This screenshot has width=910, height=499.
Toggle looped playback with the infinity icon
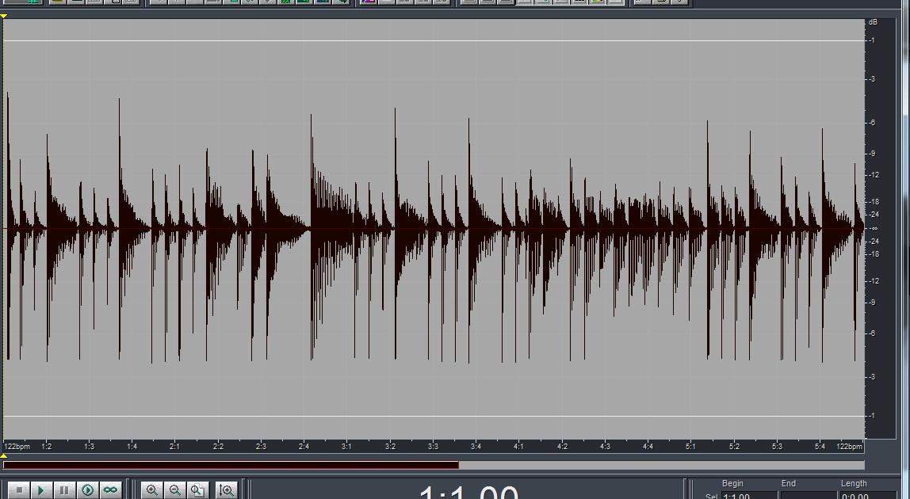(x=110, y=490)
